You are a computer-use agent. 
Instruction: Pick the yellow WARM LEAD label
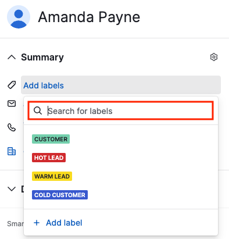coord(52,176)
